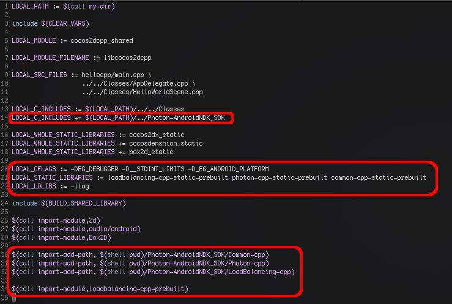This screenshot has width=452, height=304.
Task: Click the Common-cpp import-add-path line
Action: pos(141,254)
